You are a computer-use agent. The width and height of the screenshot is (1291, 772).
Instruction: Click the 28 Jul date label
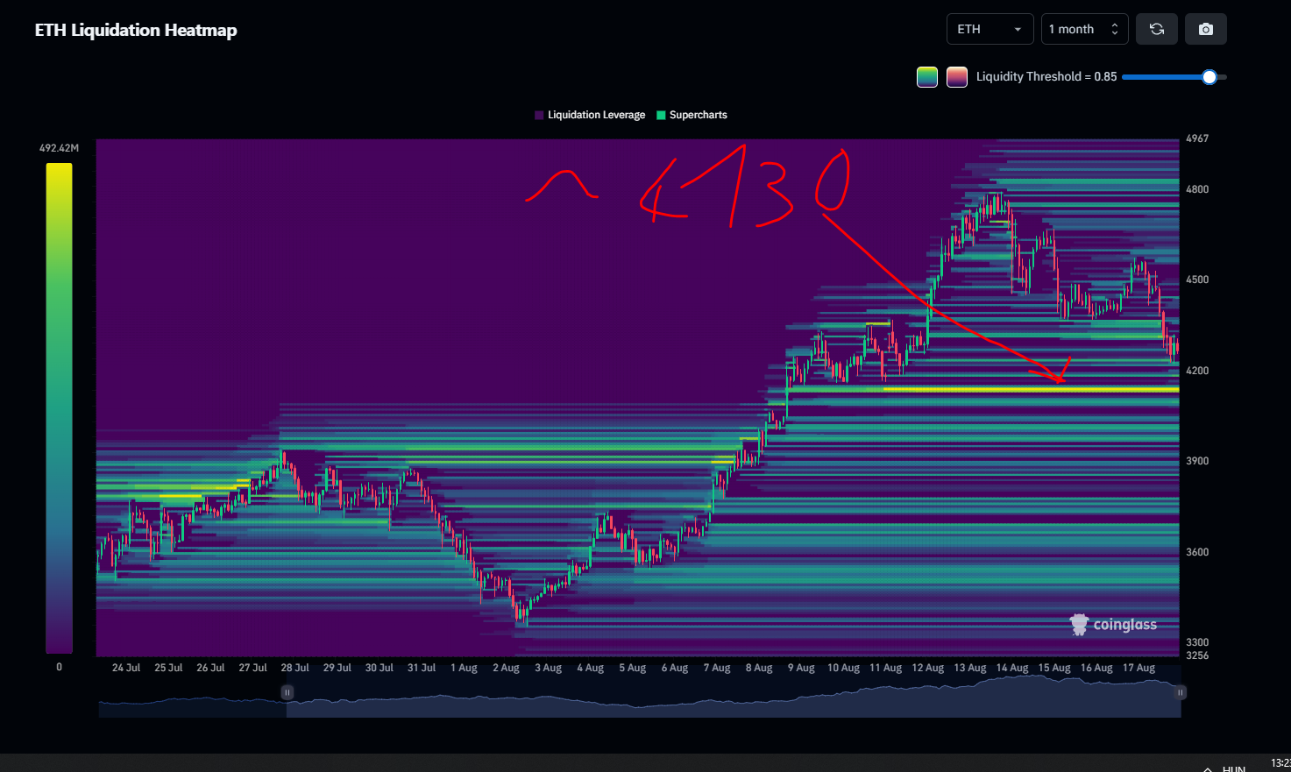coord(294,668)
